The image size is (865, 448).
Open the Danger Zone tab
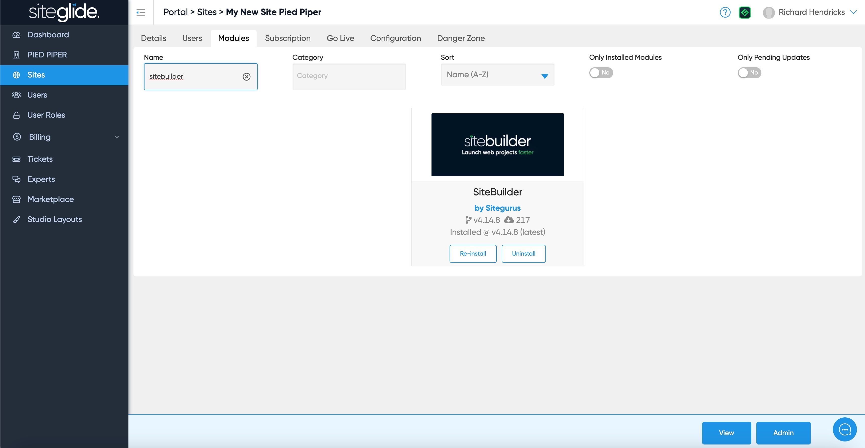(x=461, y=38)
